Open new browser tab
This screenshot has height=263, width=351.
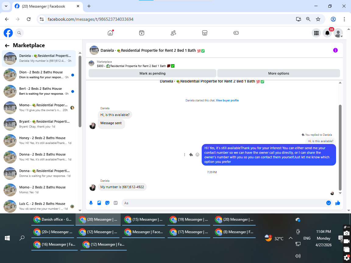point(89,6)
